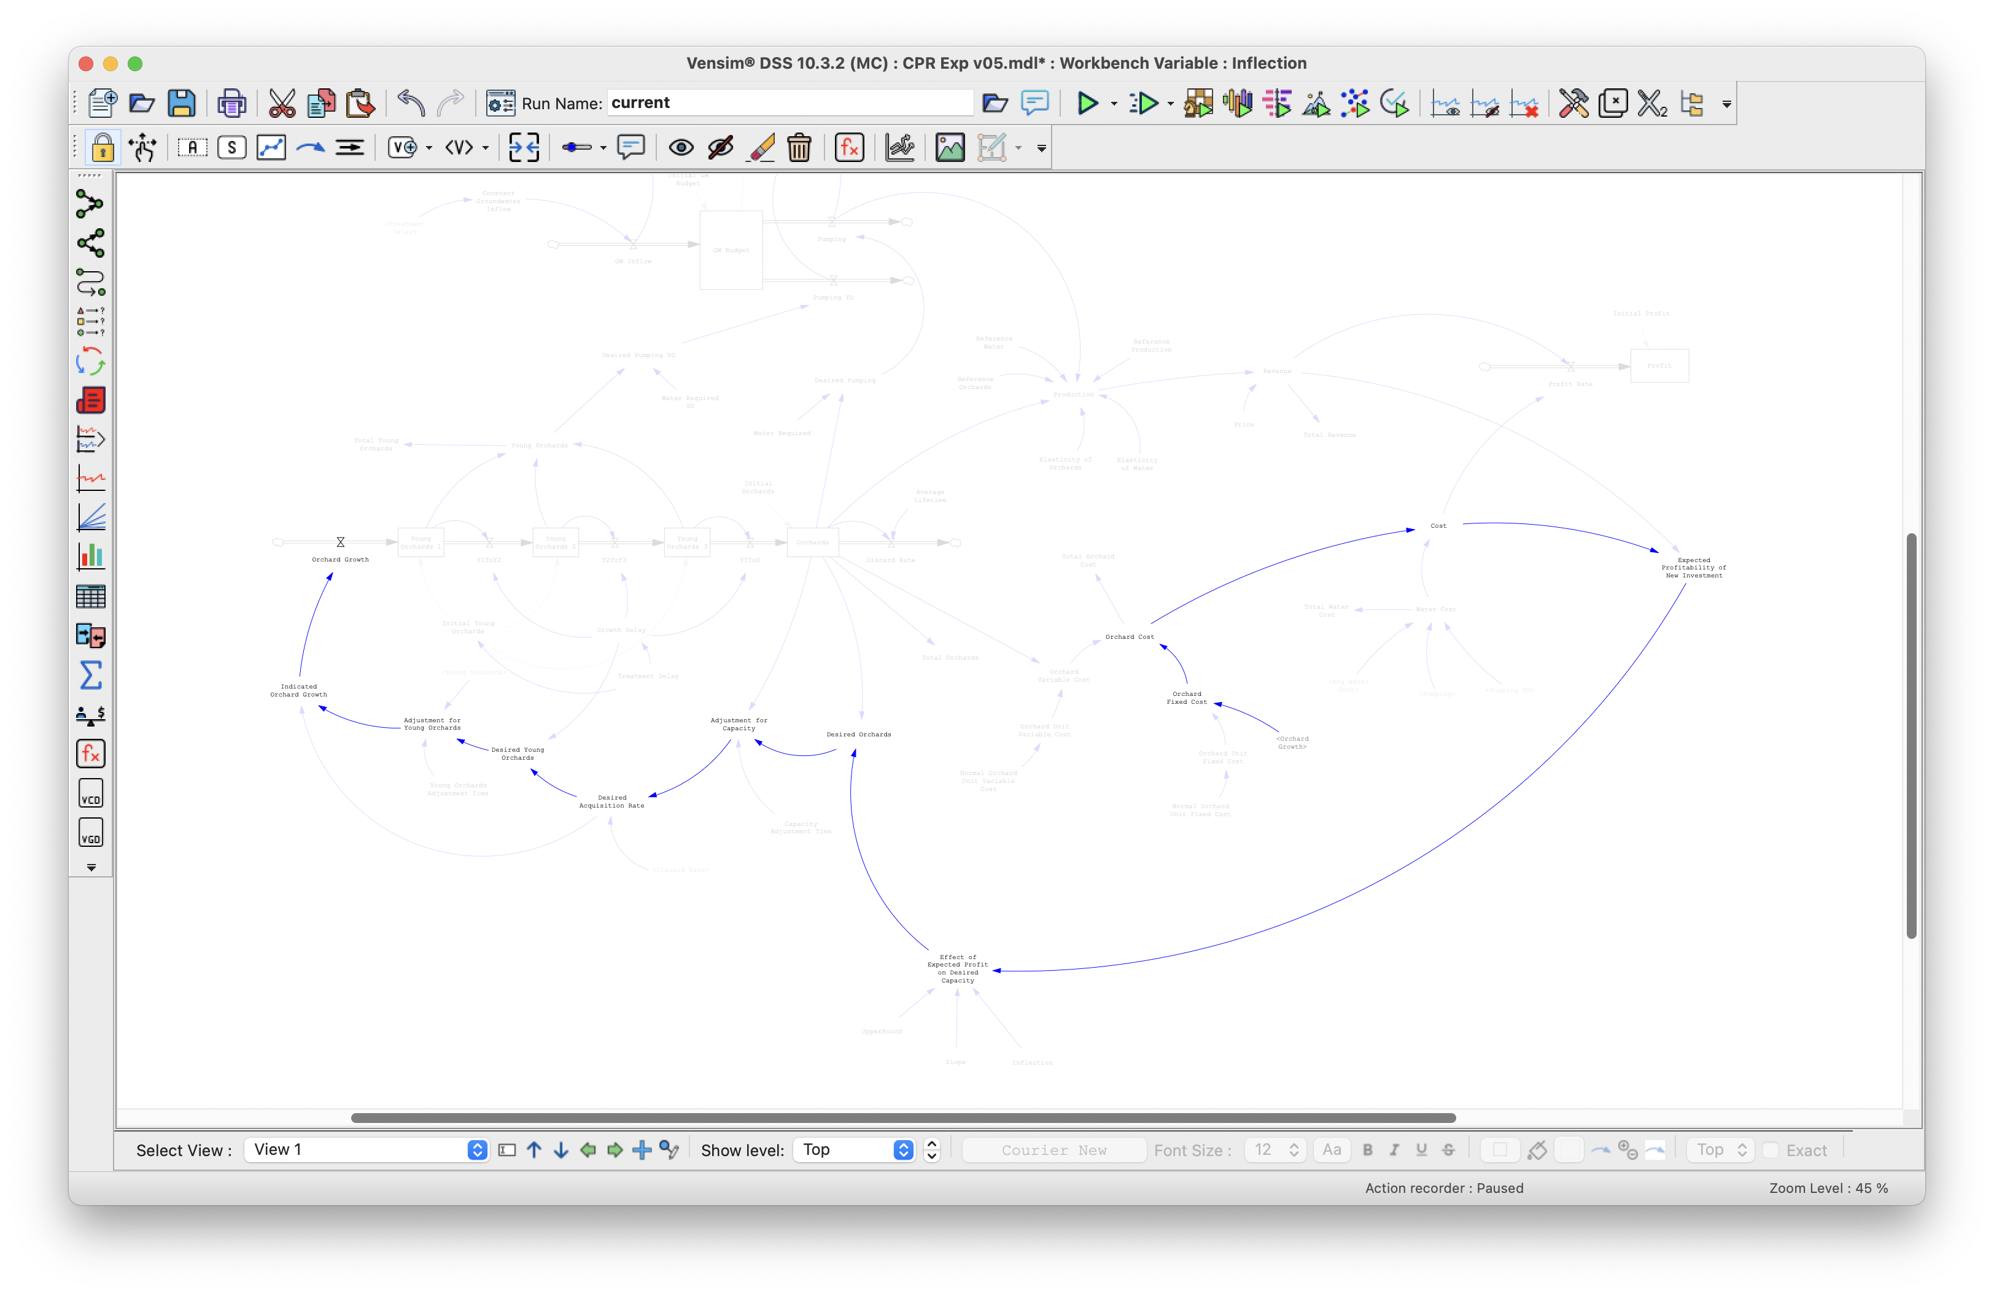This screenshot has height=1296, width=1994.
Task: Open the Runs Compare tool in sidebar
Action: tap(90, 636)
